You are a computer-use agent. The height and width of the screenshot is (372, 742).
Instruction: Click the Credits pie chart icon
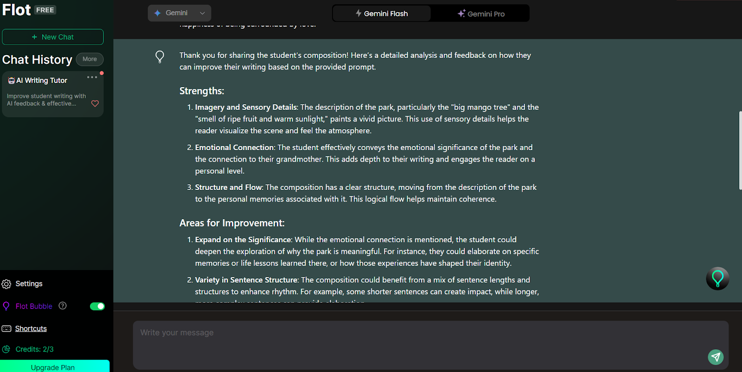(x=6, y=349)
